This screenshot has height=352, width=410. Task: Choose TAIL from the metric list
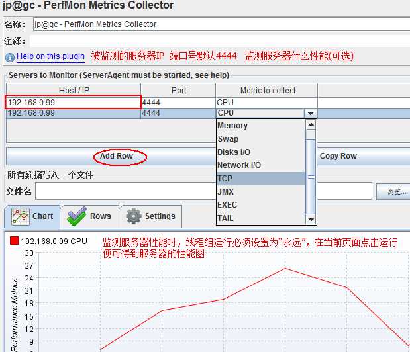click(x=261, y=218)
